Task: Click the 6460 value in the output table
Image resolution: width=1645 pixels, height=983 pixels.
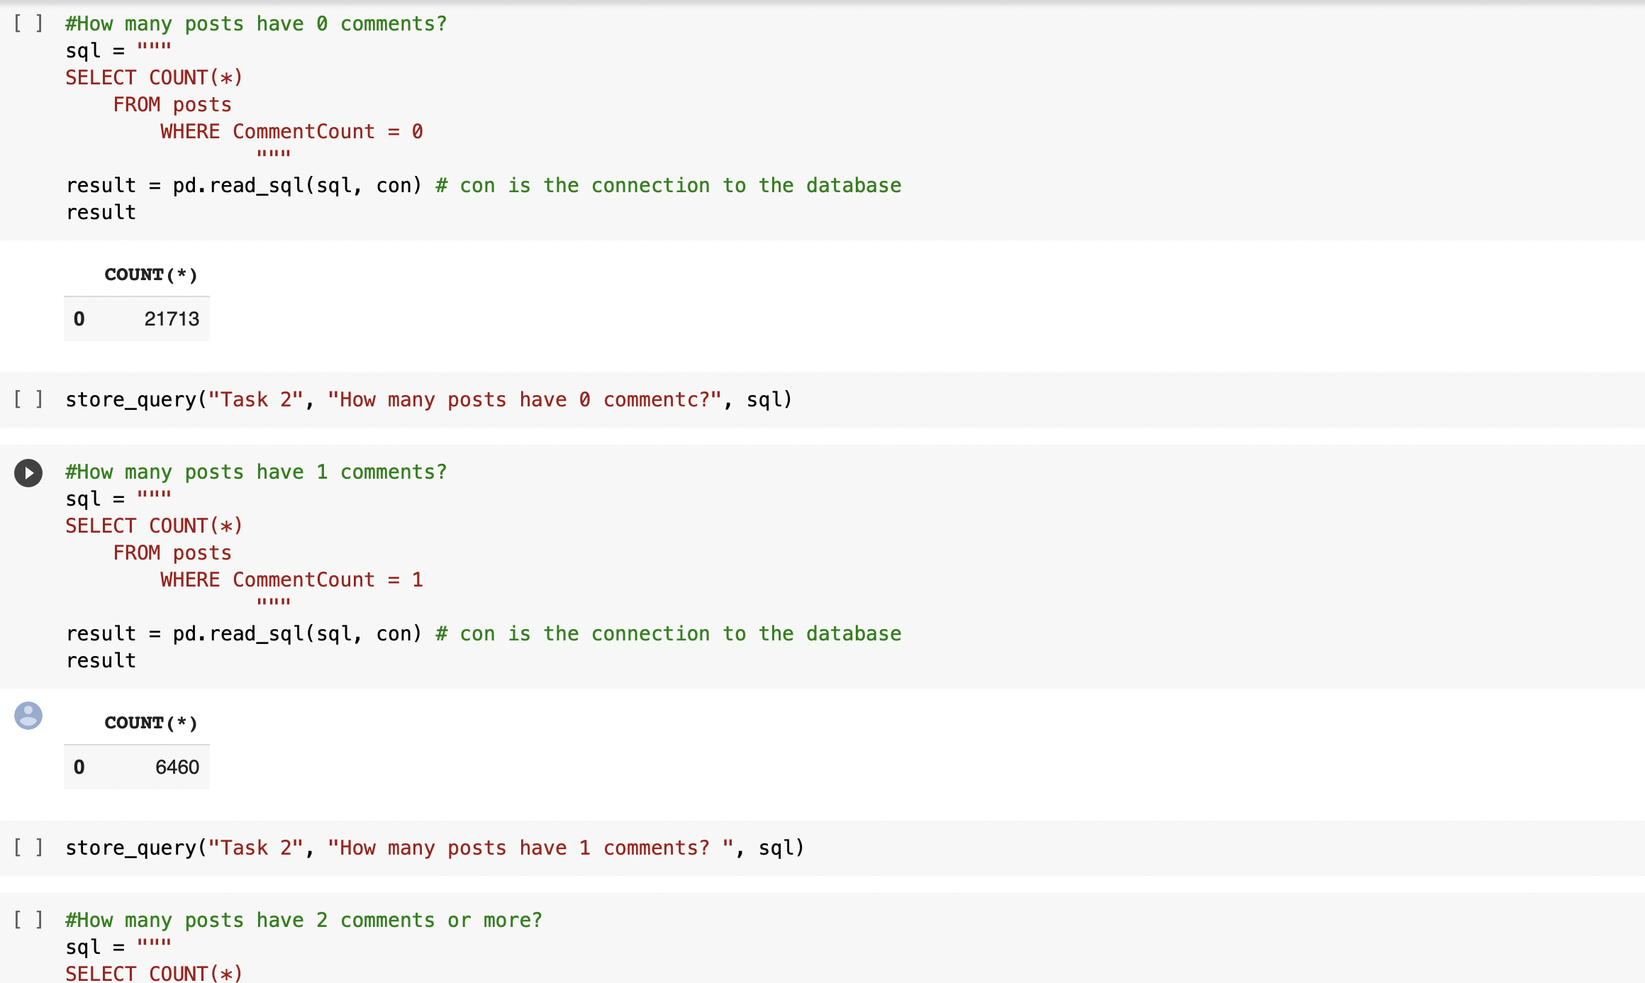Action: pyautogui.click(x=178, y=767)
